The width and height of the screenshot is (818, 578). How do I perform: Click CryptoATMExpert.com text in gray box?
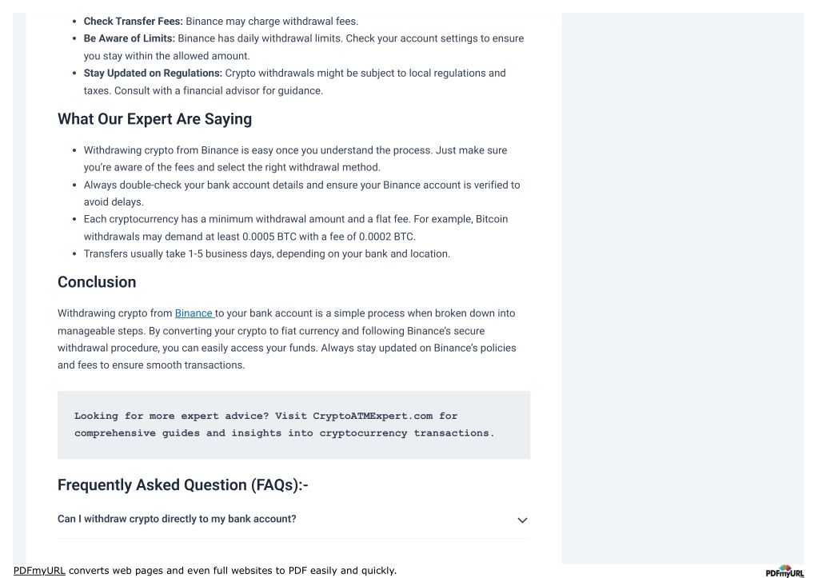[x=373, y=416]
